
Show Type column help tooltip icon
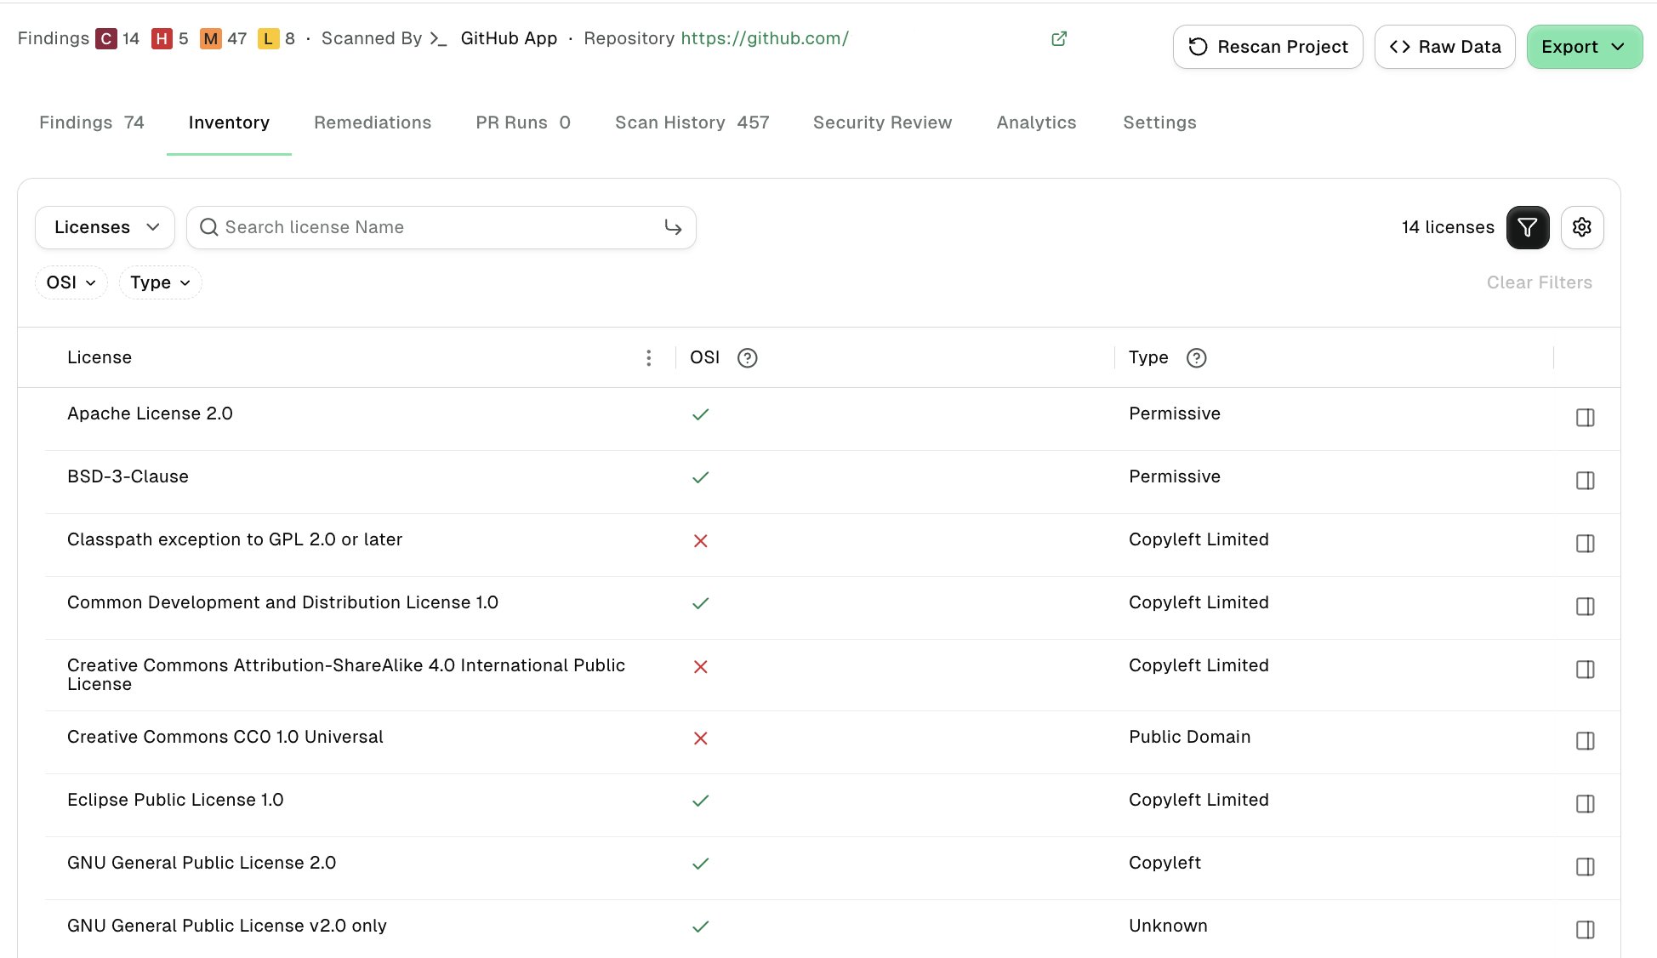pos(1196,357)
